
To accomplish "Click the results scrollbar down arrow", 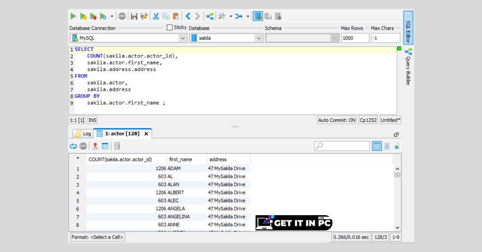I will [397, 227].
